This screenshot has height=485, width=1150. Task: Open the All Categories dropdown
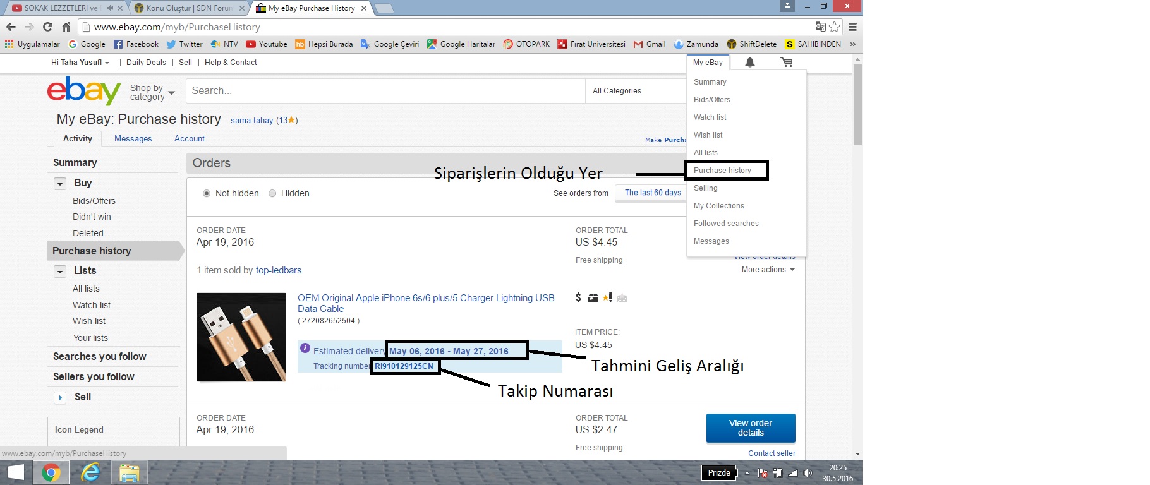point(636,91)
